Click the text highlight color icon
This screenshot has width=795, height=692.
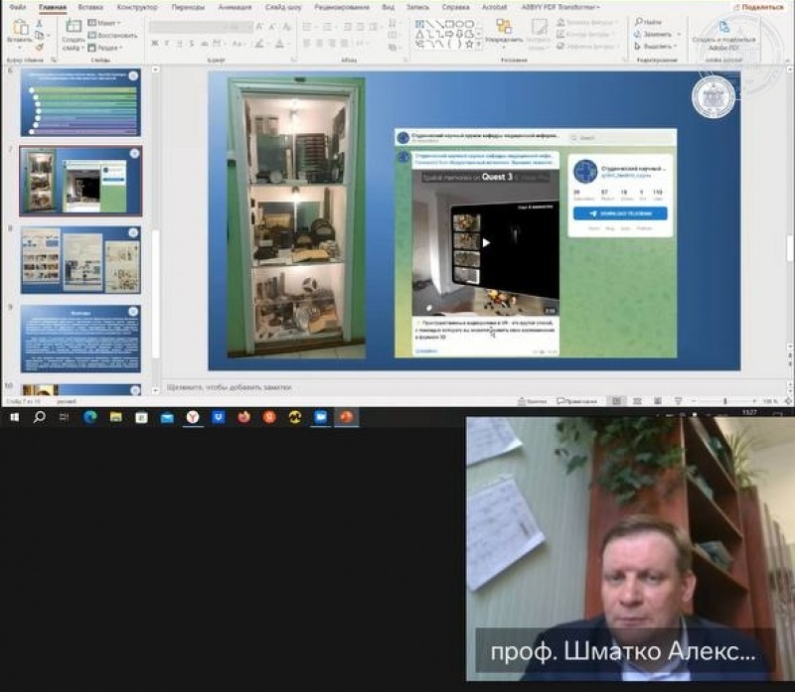point(259,44)
